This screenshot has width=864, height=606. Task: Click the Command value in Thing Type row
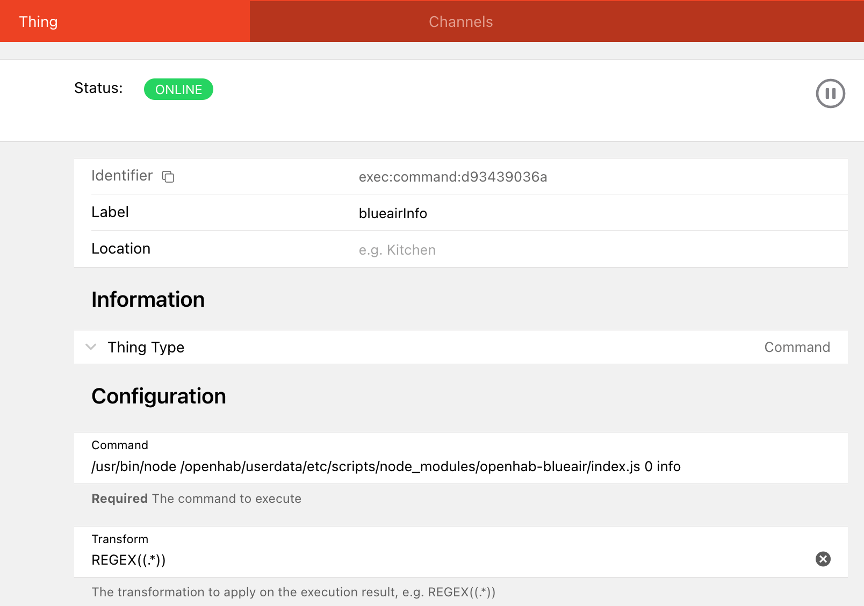(797, 347)
